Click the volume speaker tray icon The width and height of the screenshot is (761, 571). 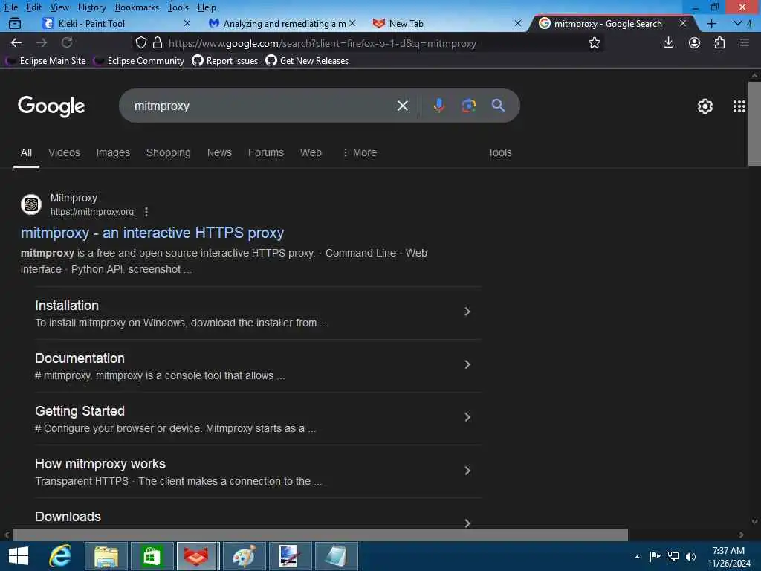690,556
